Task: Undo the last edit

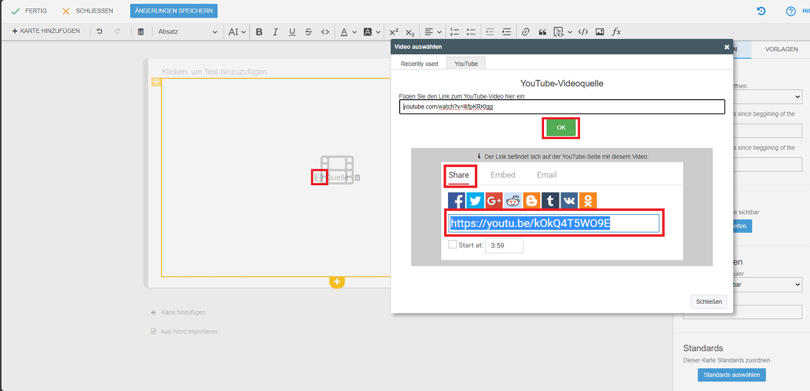Action: pyautogui.click(x=99, y=31)
